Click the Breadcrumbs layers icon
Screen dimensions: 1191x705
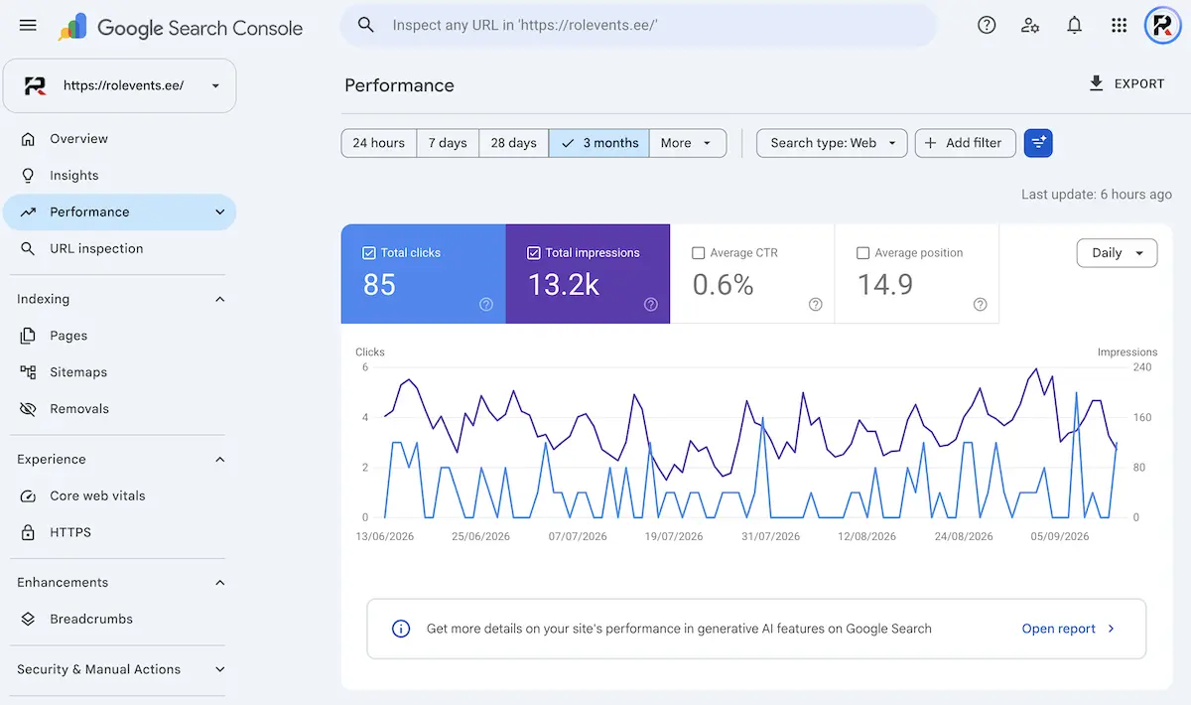click(x=29, y=619)
